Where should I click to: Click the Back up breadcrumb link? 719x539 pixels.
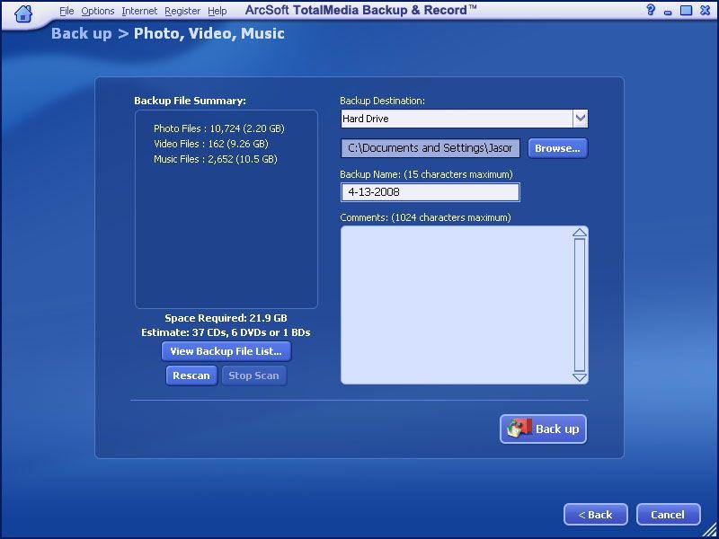82,34
